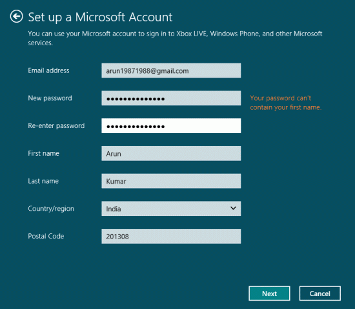Click the 'New password' label
The height and width of the screenshot is (309, 355).
point(50,98)
